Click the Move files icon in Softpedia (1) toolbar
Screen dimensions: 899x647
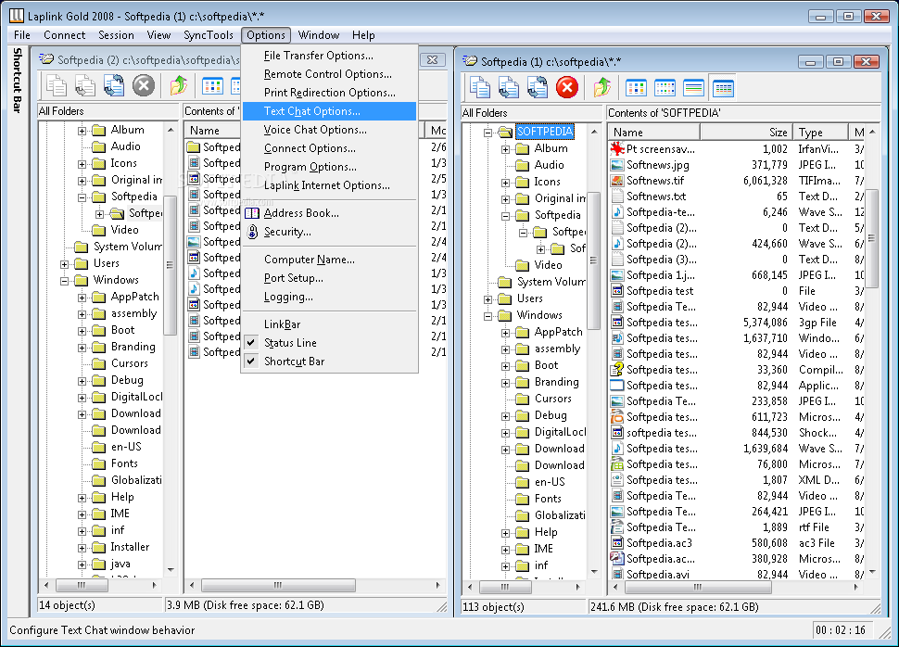coord(509,88)
